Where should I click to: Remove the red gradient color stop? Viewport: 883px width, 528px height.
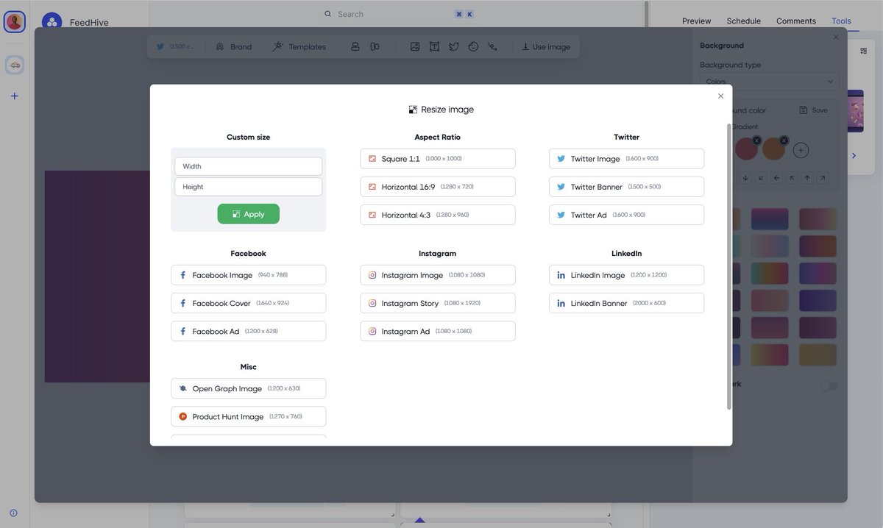(756, 140)
